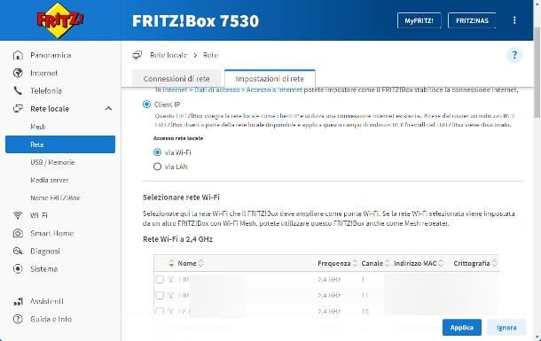
Task: Check the TIM network on channel 11
Action: [x=160, y=295]
